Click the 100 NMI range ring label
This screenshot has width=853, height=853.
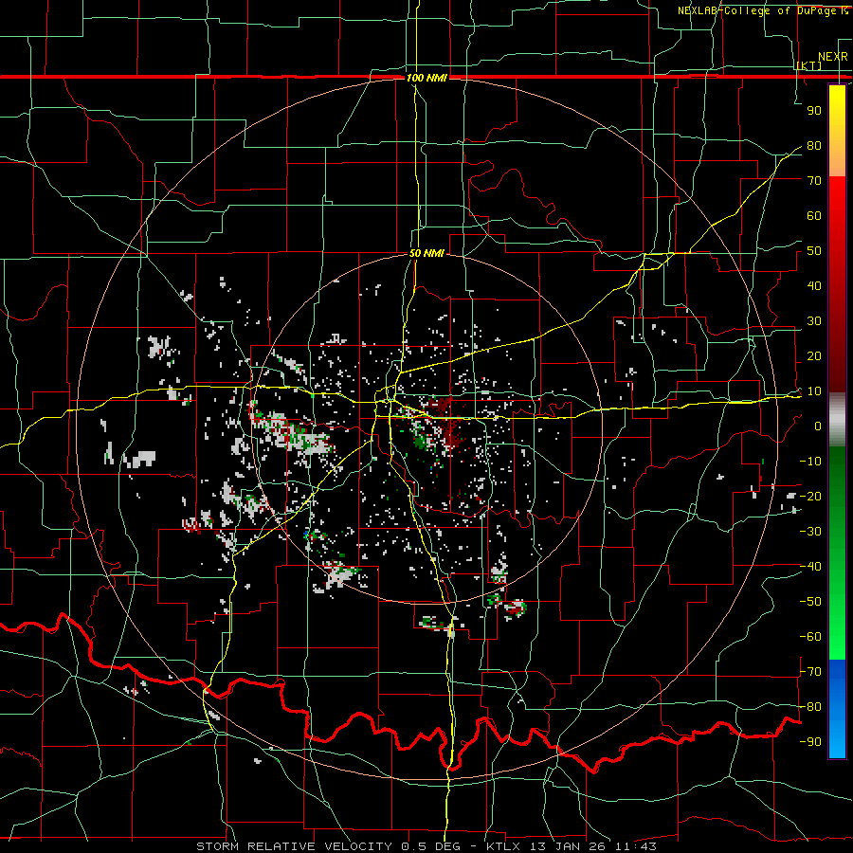[426, 78]
